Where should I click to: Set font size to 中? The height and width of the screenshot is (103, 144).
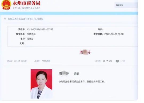point(107,61)
